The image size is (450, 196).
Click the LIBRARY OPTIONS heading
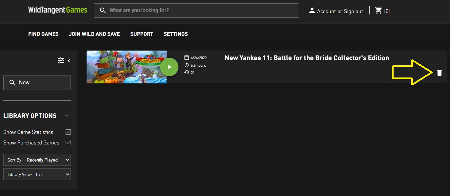click(30, 116)
